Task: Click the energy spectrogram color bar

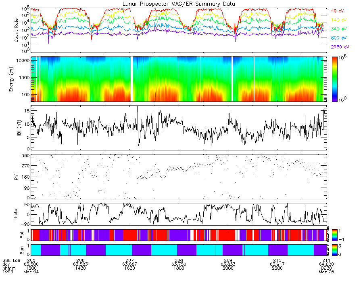Action: coord(334,79)
